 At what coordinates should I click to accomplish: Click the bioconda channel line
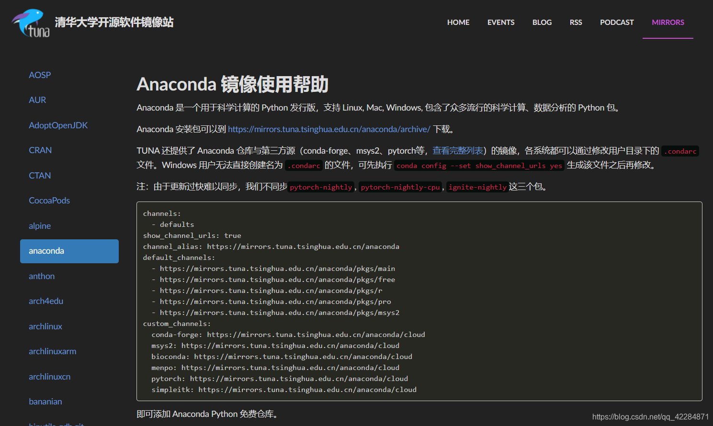pos(282,357)
